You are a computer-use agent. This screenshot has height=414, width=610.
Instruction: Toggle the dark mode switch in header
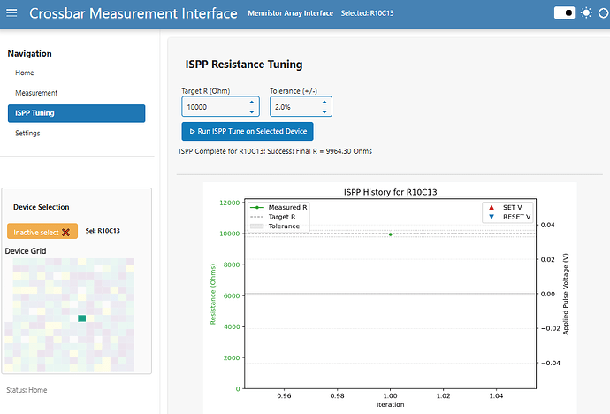(564, 13)
